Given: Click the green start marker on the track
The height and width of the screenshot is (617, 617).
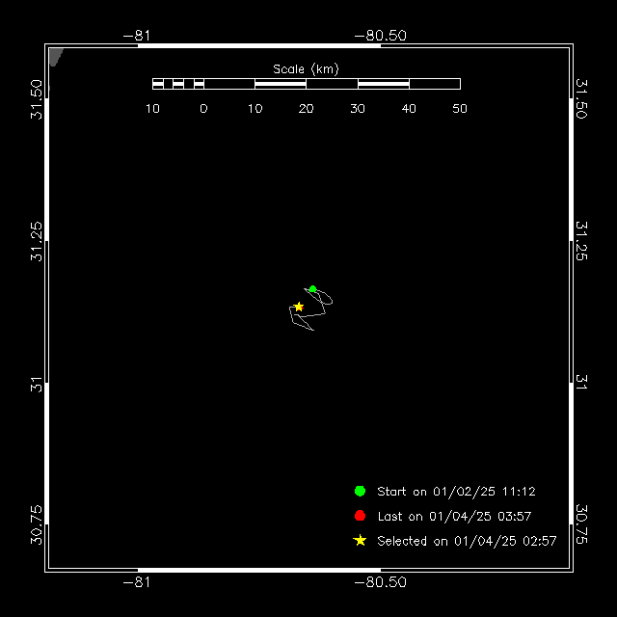Looking at the screenshot, I should pos(312,288).
